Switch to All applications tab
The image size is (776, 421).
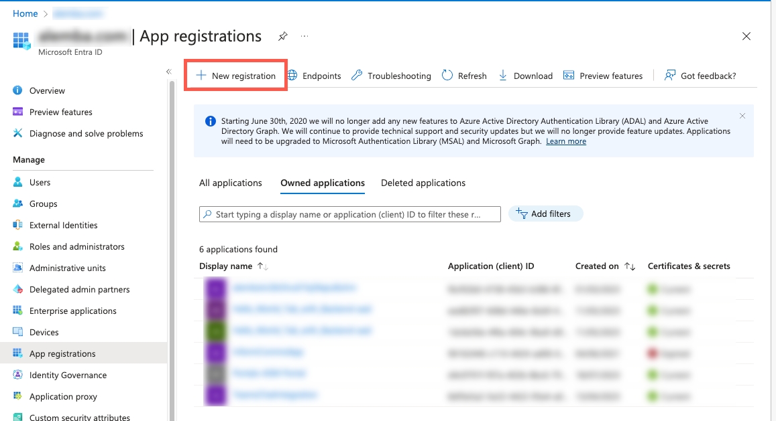coord(230,183)
